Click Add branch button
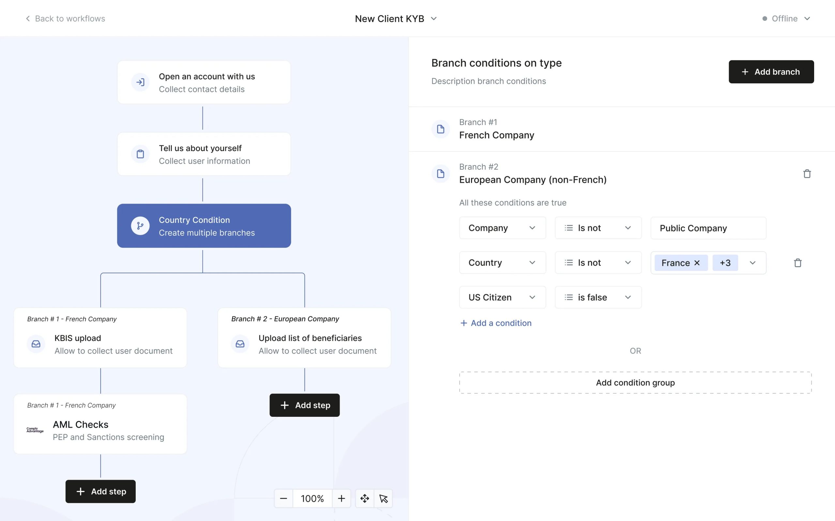The width and height of the screenshot is (835, 521). coord(771,71)
